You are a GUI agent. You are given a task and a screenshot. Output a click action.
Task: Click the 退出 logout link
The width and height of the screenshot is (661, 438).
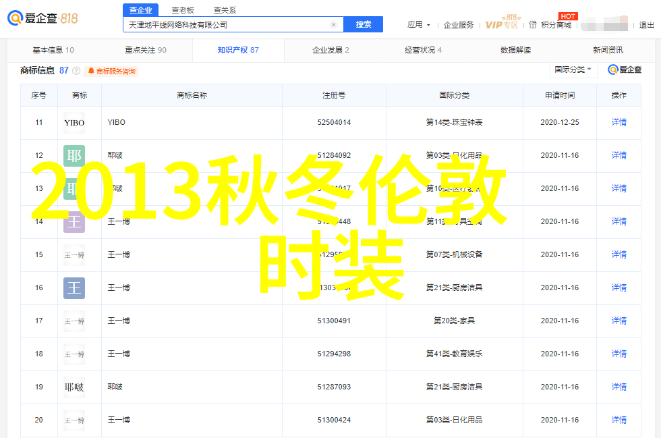pos(647,25)
